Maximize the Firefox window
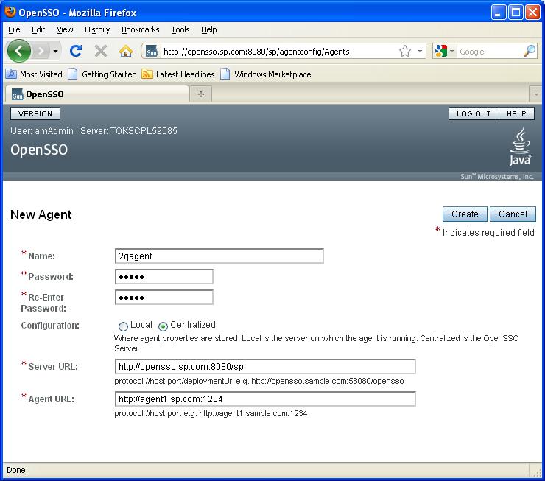 (516, 13)
